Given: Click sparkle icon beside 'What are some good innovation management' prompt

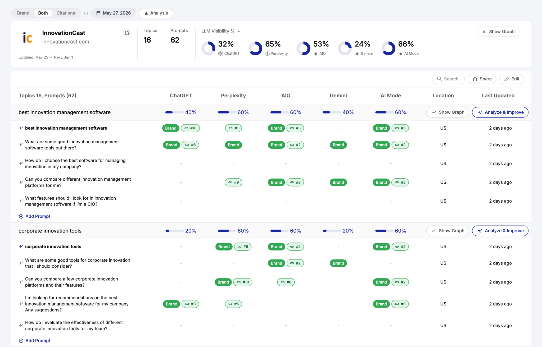Looking at the screenshot, I should pyautogui.click(x=21, y=145).
